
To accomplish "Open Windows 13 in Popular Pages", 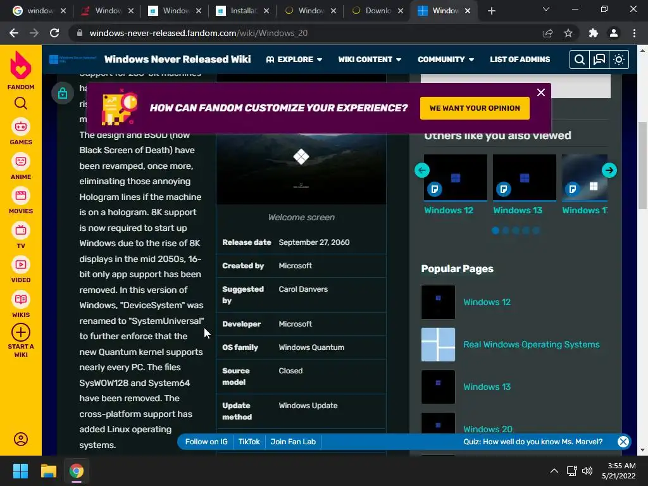I will pyautogui.click(x=487, y=387).
